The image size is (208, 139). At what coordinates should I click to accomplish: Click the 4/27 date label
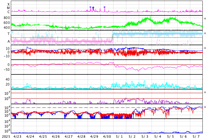[69, 137]
